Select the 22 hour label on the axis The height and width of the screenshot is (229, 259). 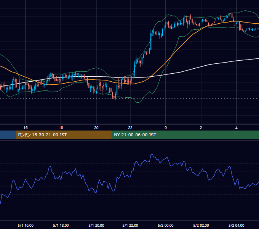pyautogui.click(x=130, y=128)
